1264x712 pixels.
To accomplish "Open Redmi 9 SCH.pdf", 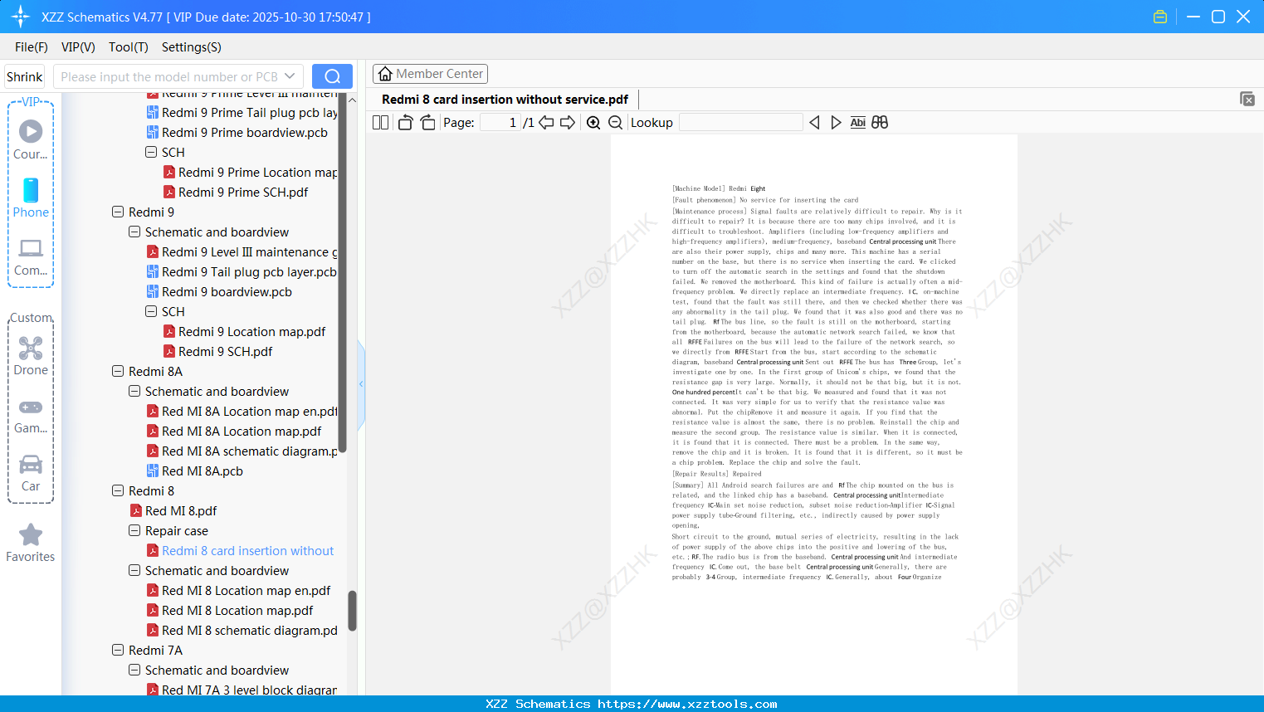I will (226, 352).
